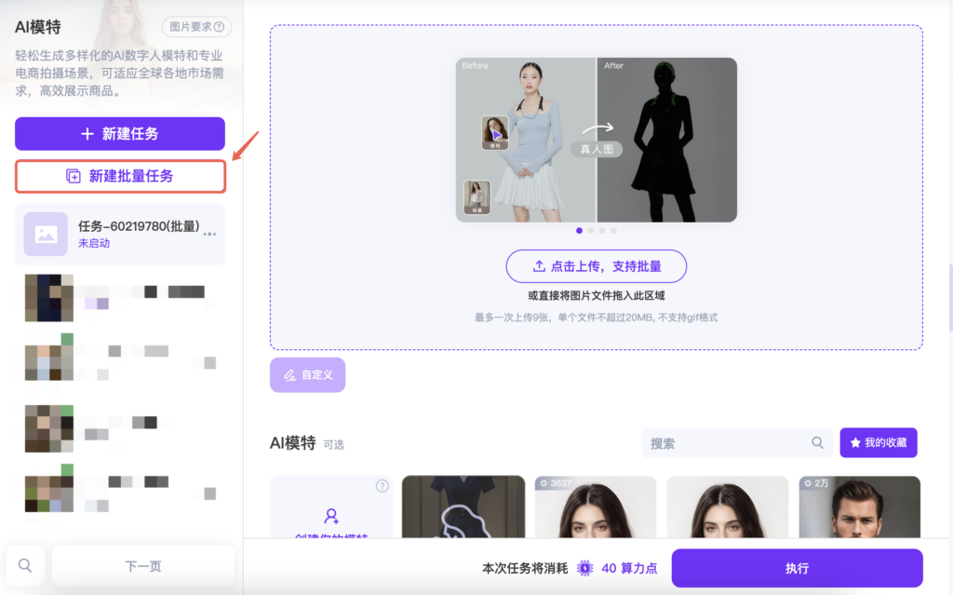The height and width of the screenshot is (595, 953).
Task: Click the person-plus icon on the create-model card
Action: (331, 516)
